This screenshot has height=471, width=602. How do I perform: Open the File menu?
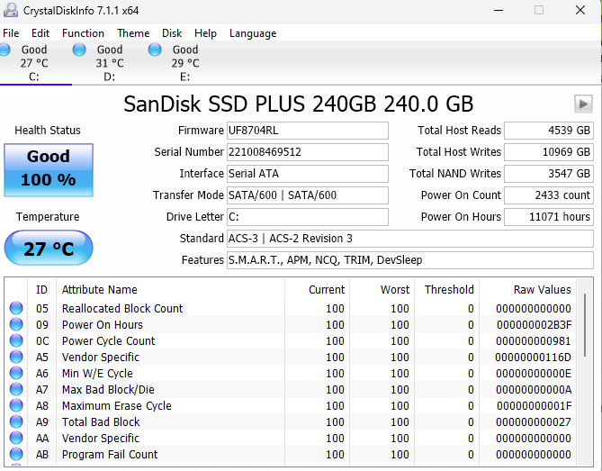pos(11,33)
